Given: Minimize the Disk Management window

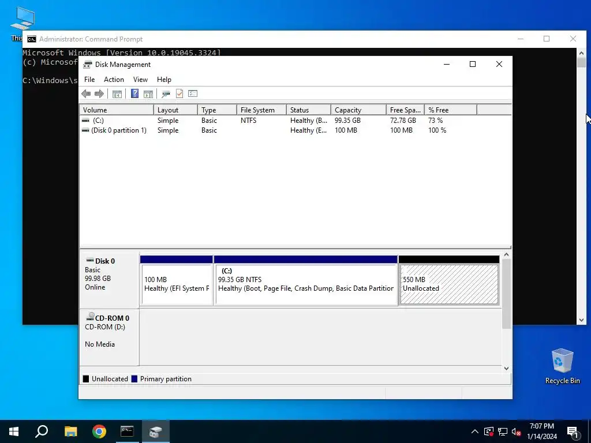Looking at the screenshot, I should [447, 65].
